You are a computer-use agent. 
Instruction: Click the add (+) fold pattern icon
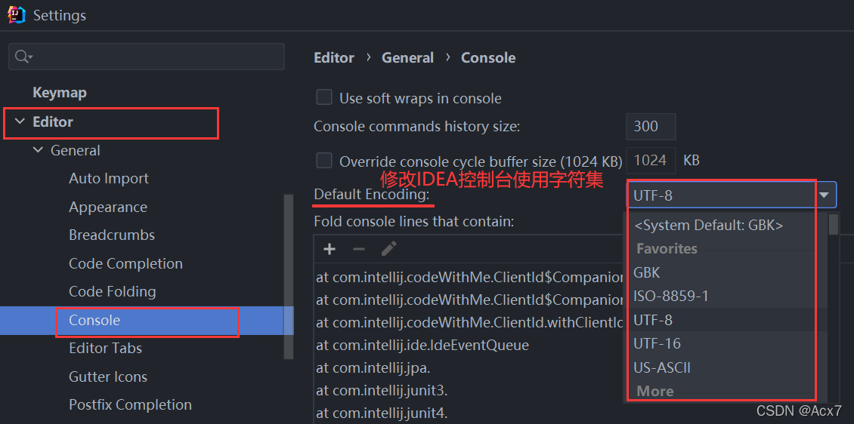point(330,249)
